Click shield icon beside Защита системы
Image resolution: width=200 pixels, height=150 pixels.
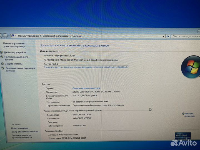2,64
